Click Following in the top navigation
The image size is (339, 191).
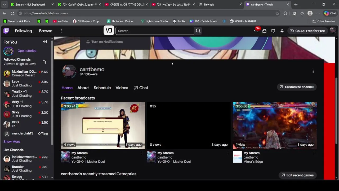click(x=23, y=31)
